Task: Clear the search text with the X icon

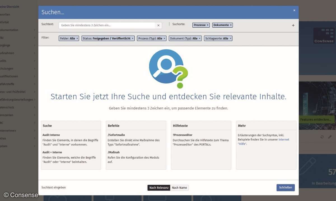Action: click(158, 25)
